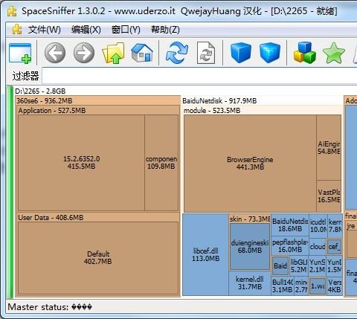Select the Version 4KB block

(x=335, y=286)
